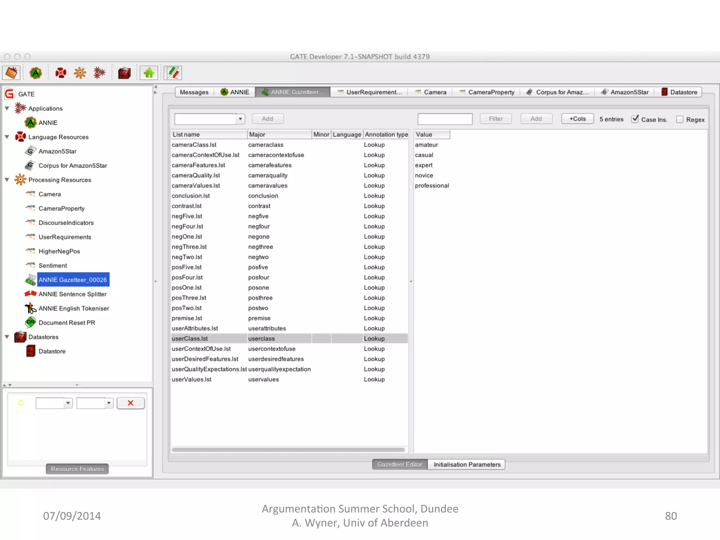Click the red X delete feature button
Image resolution: width=720 pixels, height=540 pixels.
(x=130, y=403)
